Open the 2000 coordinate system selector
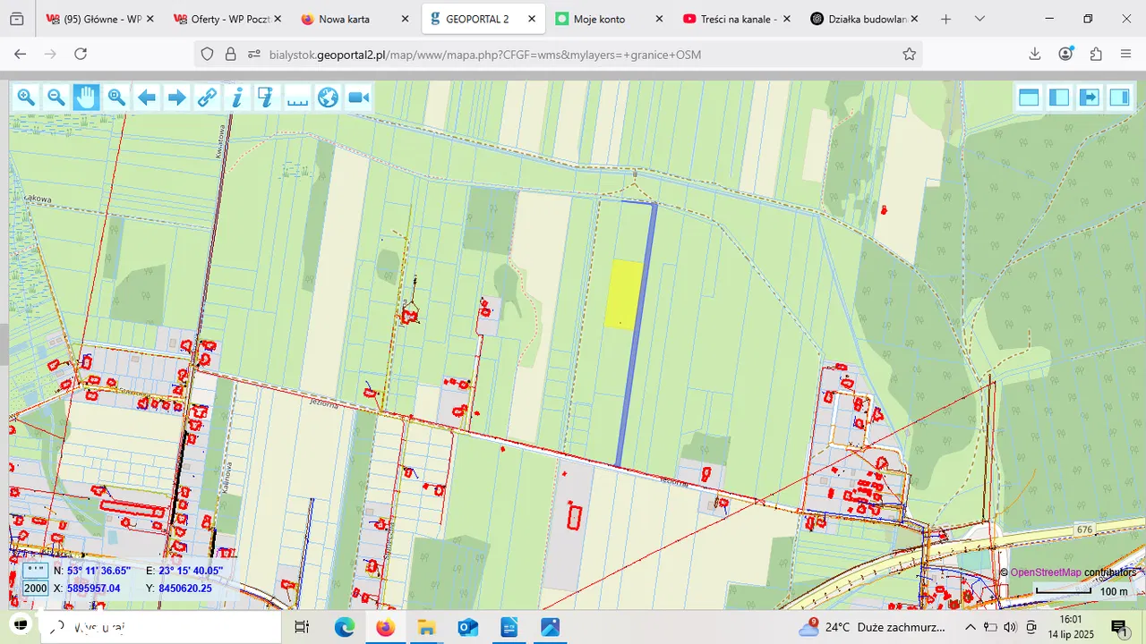 click(x=36, y=588)
